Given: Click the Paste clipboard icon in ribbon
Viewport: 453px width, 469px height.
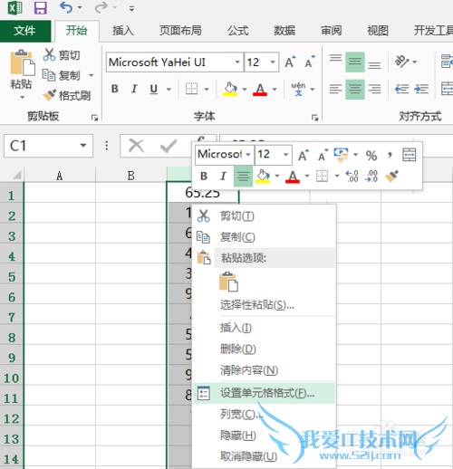Looking at the screenshot, I should 22,62.
